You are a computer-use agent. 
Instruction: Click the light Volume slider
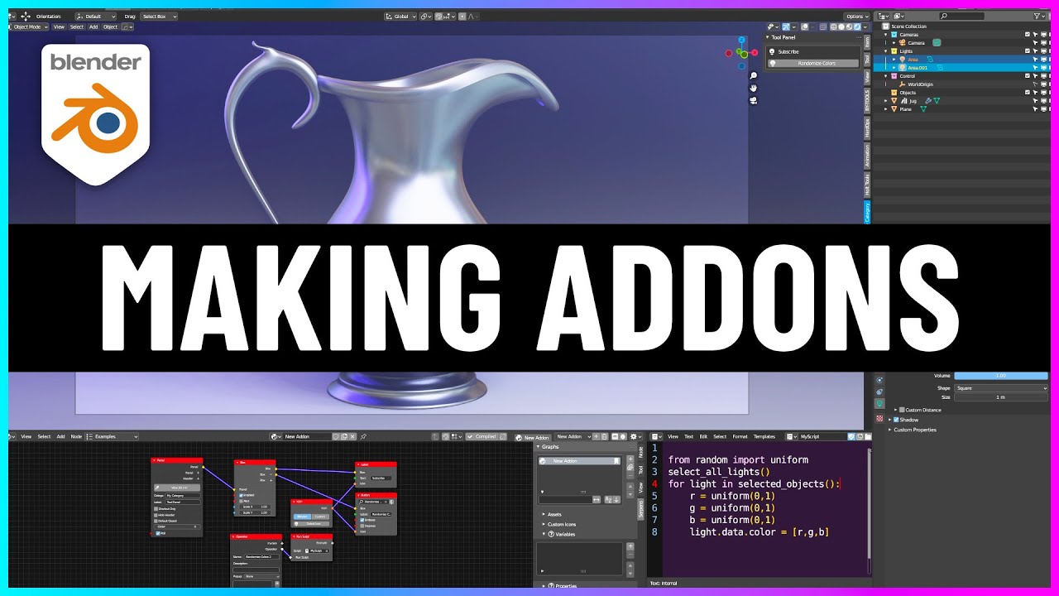coord(1001,376)
